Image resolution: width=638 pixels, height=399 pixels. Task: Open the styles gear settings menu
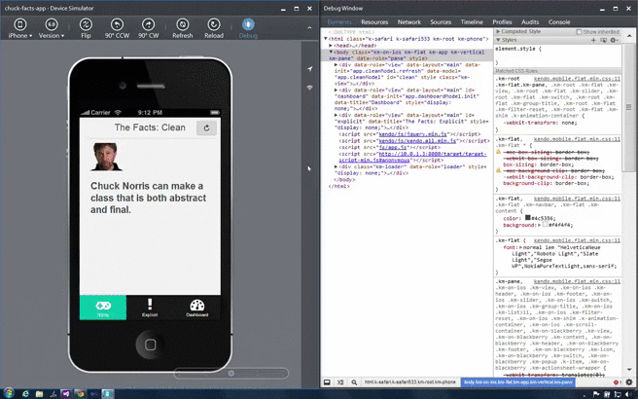[614, 40]
